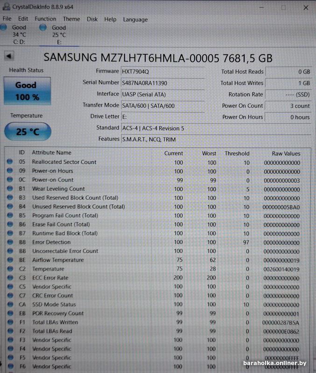Click the Features field S.M.A.R.T., NCQ, TRIM
Image resolution: width=316 pixels, height=373 pixels.
pos(216,139)
